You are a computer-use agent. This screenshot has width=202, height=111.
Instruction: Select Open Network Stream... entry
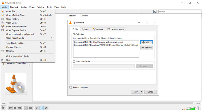(x=28, y=27)
